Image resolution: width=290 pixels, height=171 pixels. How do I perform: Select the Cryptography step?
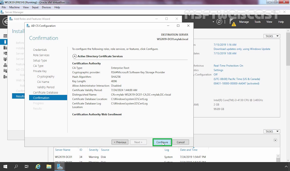(x=46, y=77)
